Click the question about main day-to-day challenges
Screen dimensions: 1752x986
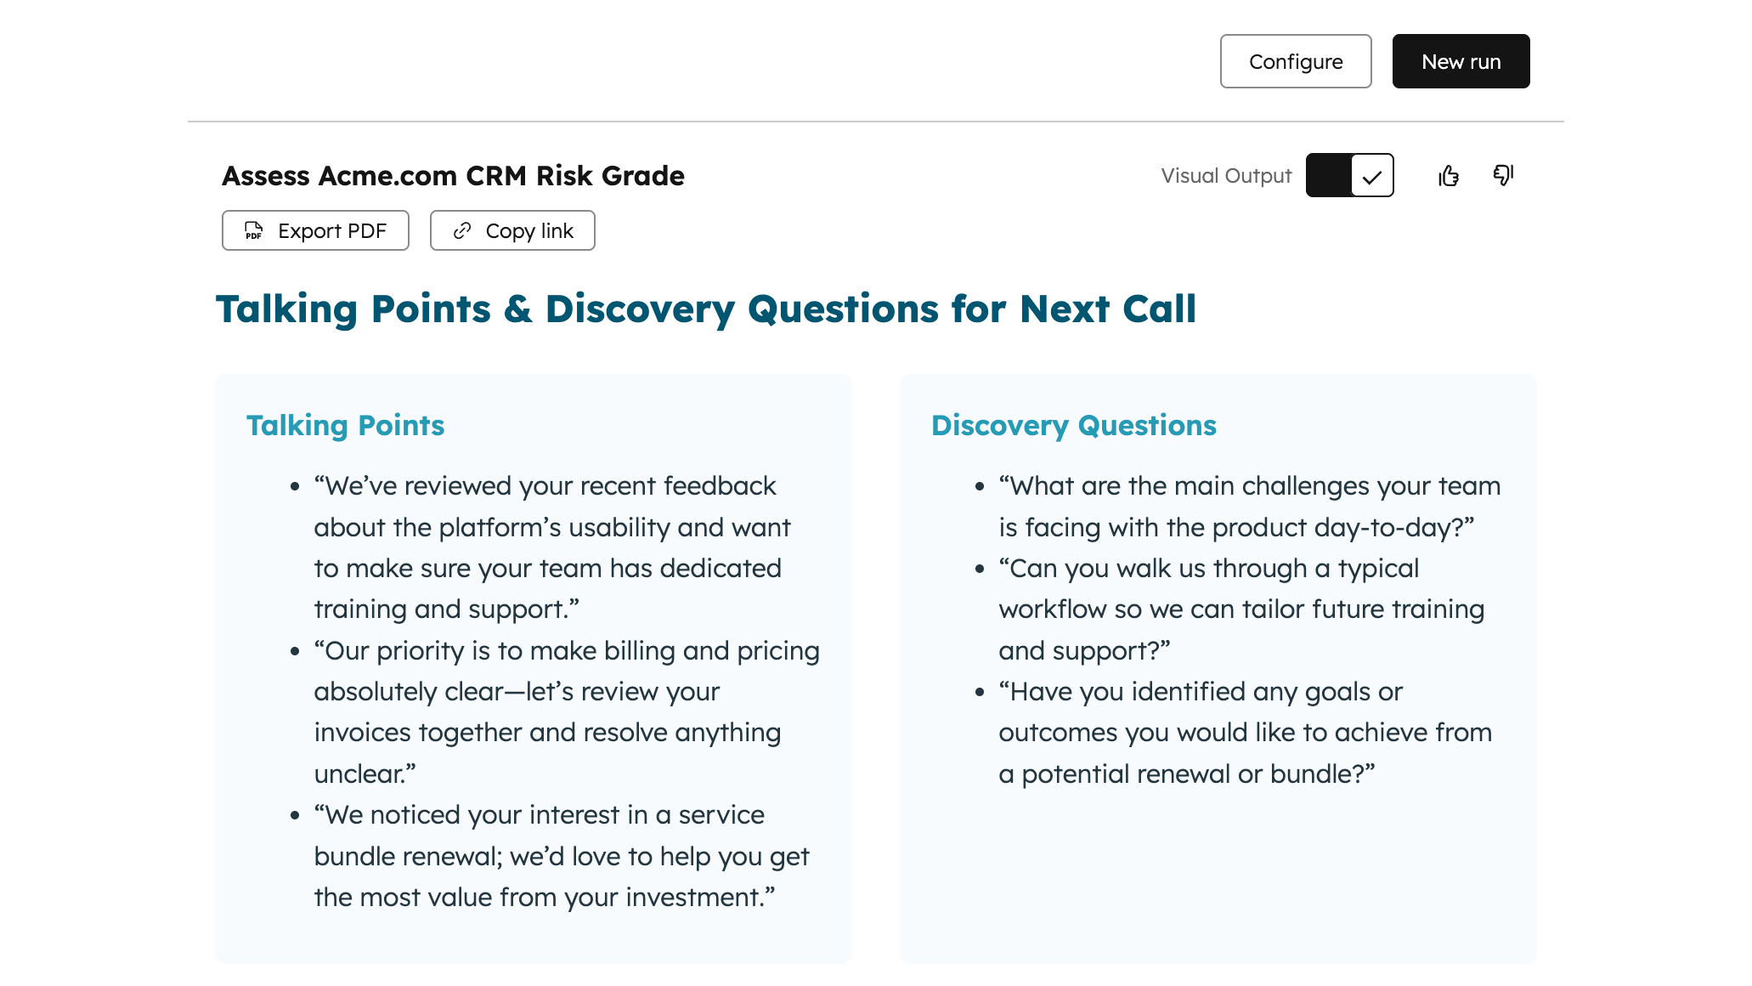(1248, 507)
